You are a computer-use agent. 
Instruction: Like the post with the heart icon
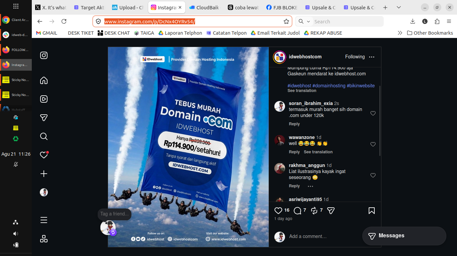click(278, 211)
